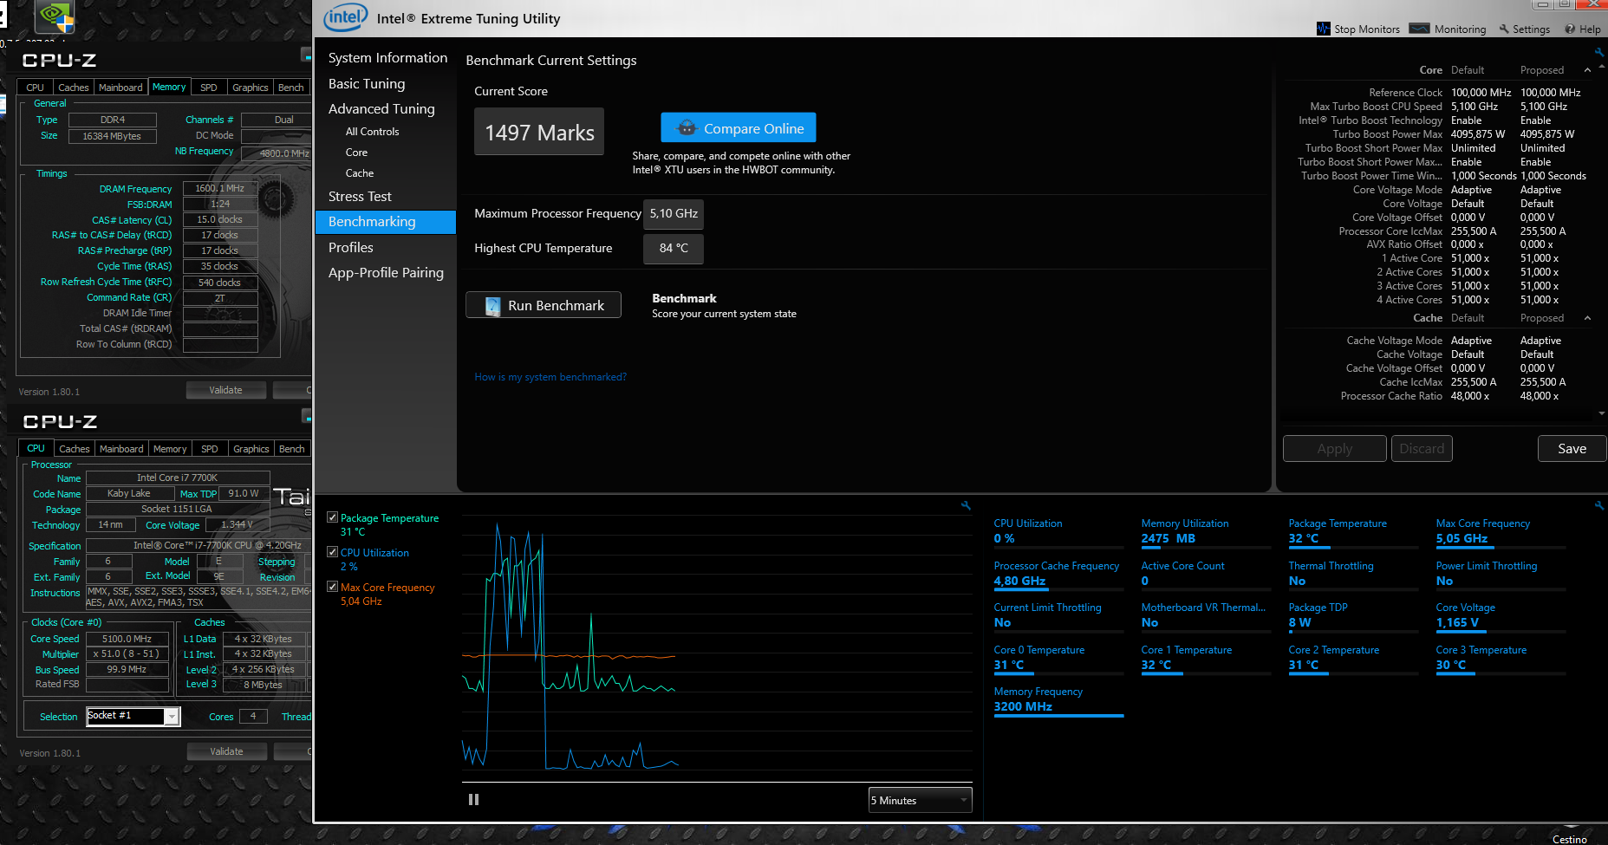Screen dimensions: 1608x845
Task: Switch to Caches tab in bottom CPU-Z window
Action: (x=74, y=449)
